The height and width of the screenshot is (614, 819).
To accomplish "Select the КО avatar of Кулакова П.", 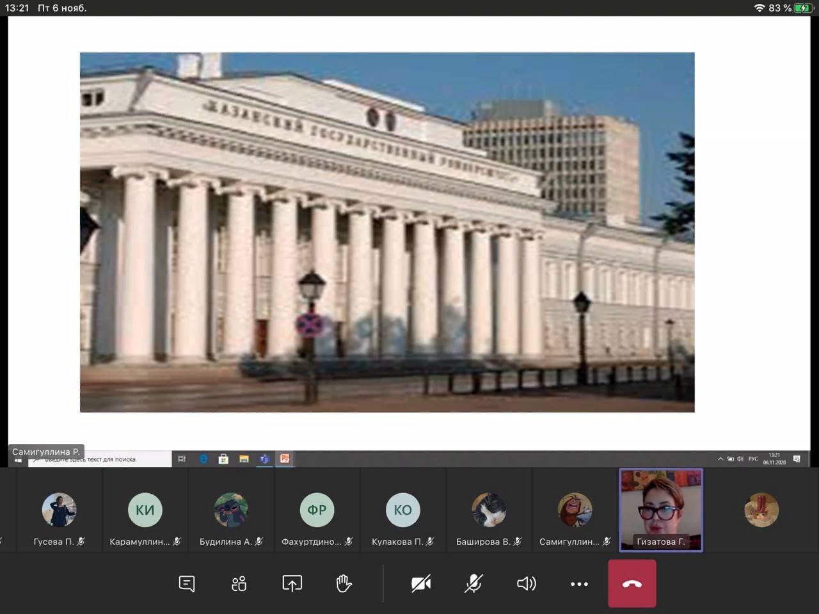I will click(402, 510).
